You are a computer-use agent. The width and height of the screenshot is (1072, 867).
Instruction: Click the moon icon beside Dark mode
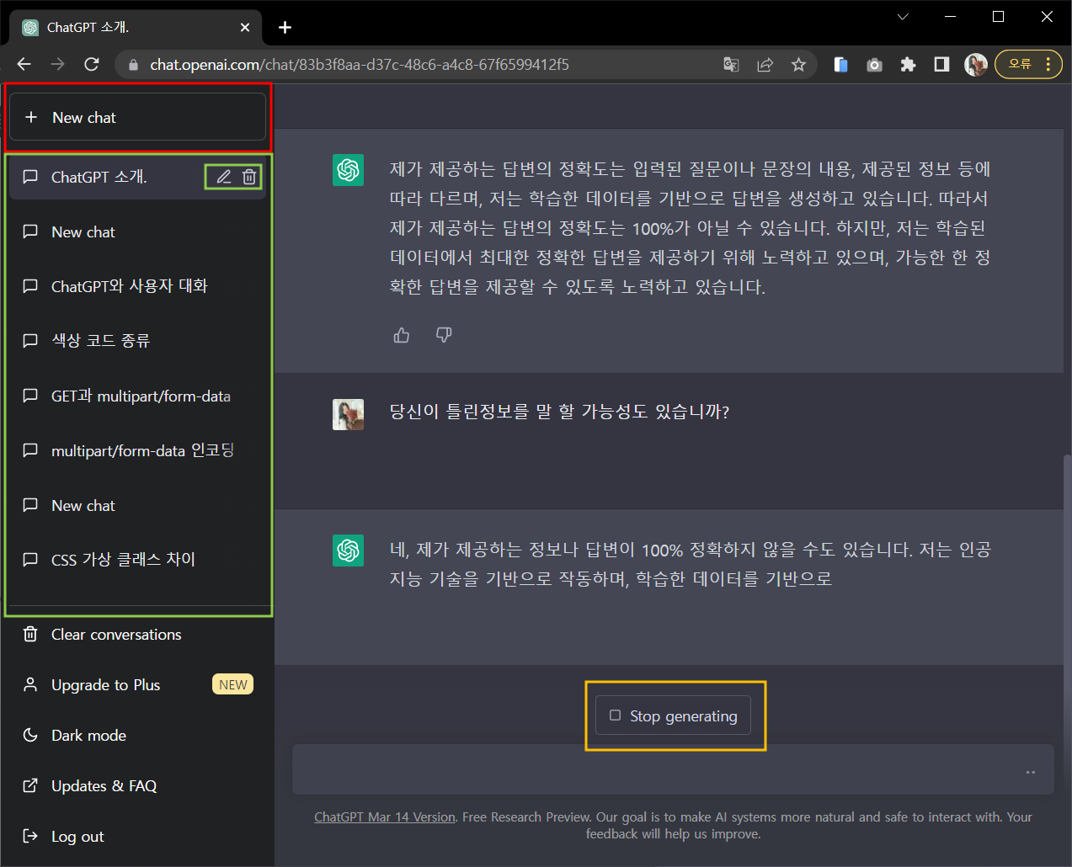(x=30, y=735)
